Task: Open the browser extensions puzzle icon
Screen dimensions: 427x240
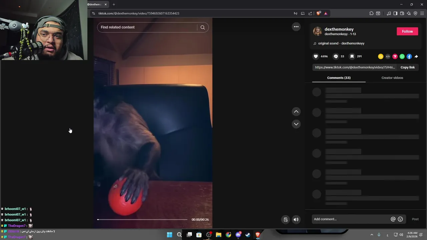Action: (371, 13)
